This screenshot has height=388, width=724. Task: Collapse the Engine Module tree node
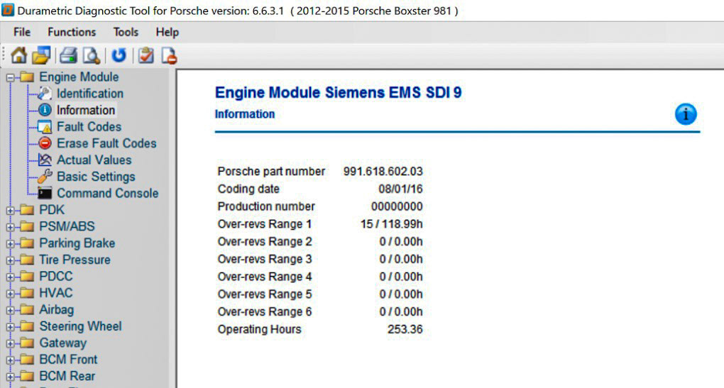click(10, 77)
